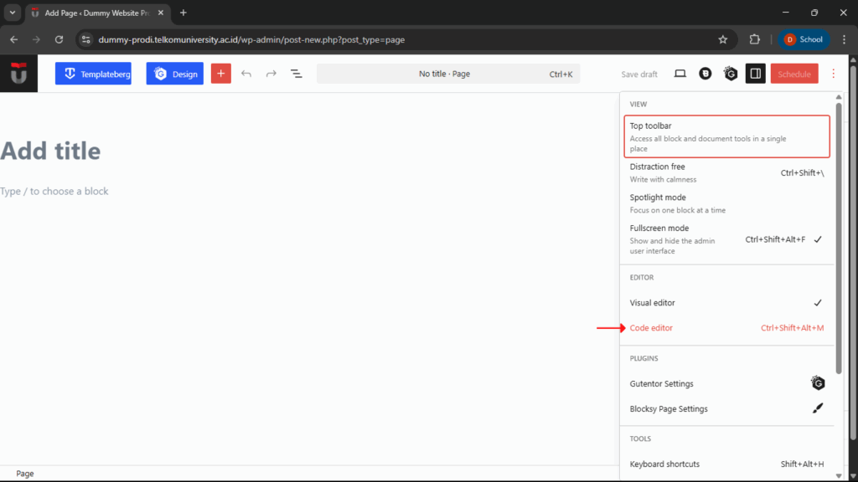Toggle the settings sidebar panel icon
This screenshot has height=482, width=858.
coord(756,74)
